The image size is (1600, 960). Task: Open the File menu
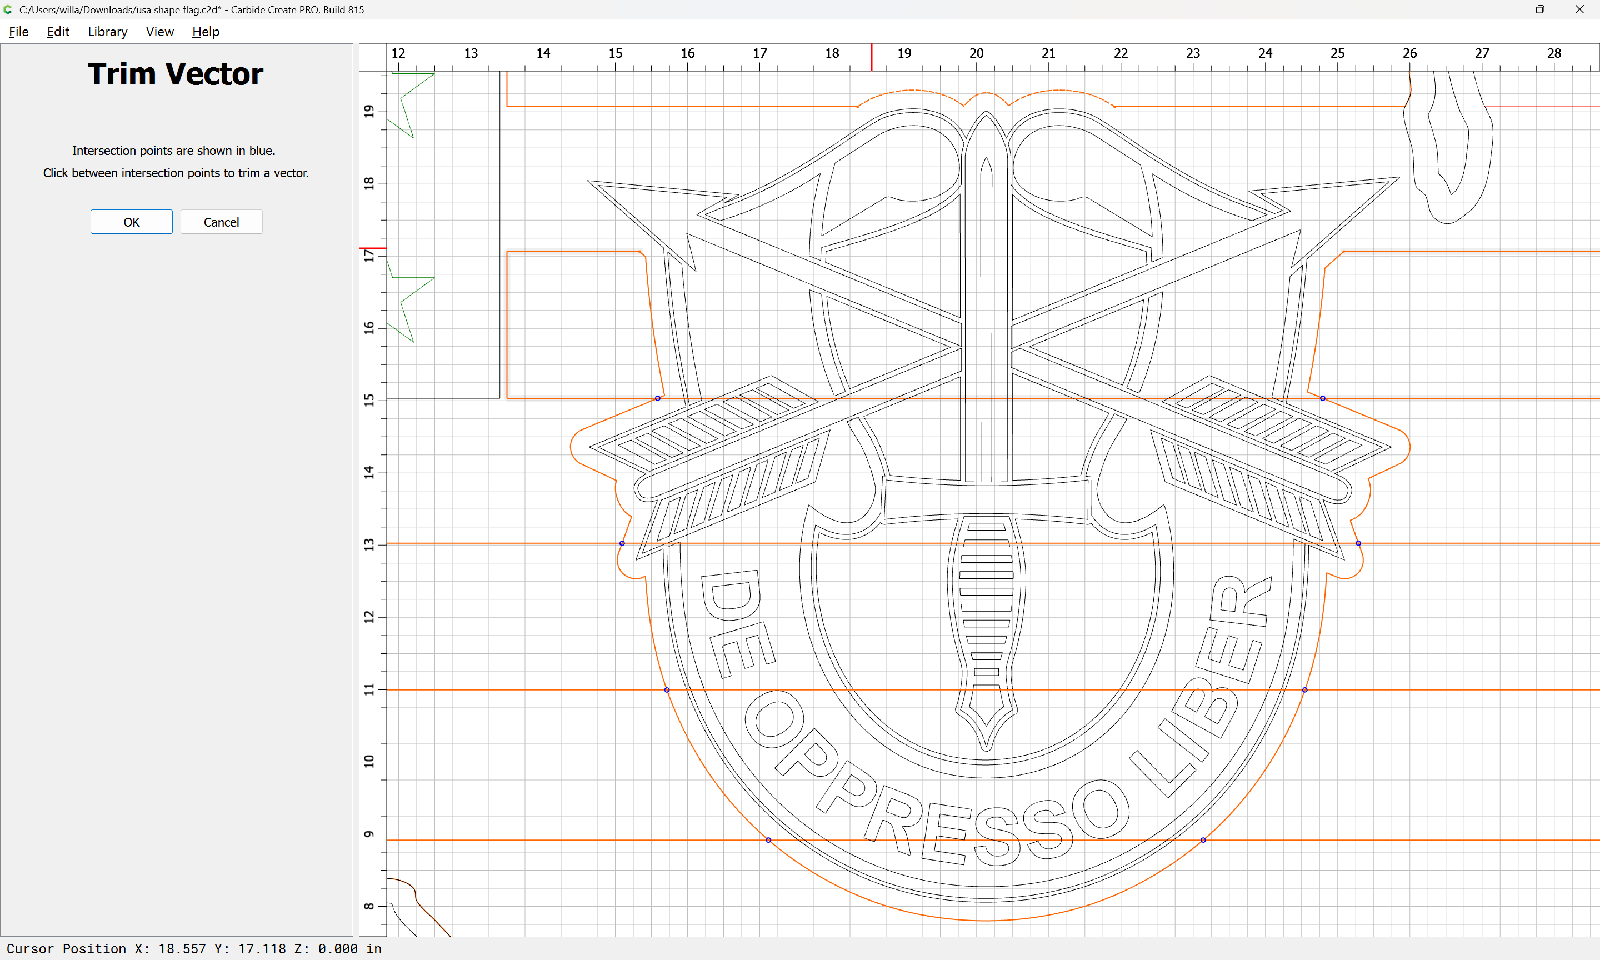pos(19,32)
